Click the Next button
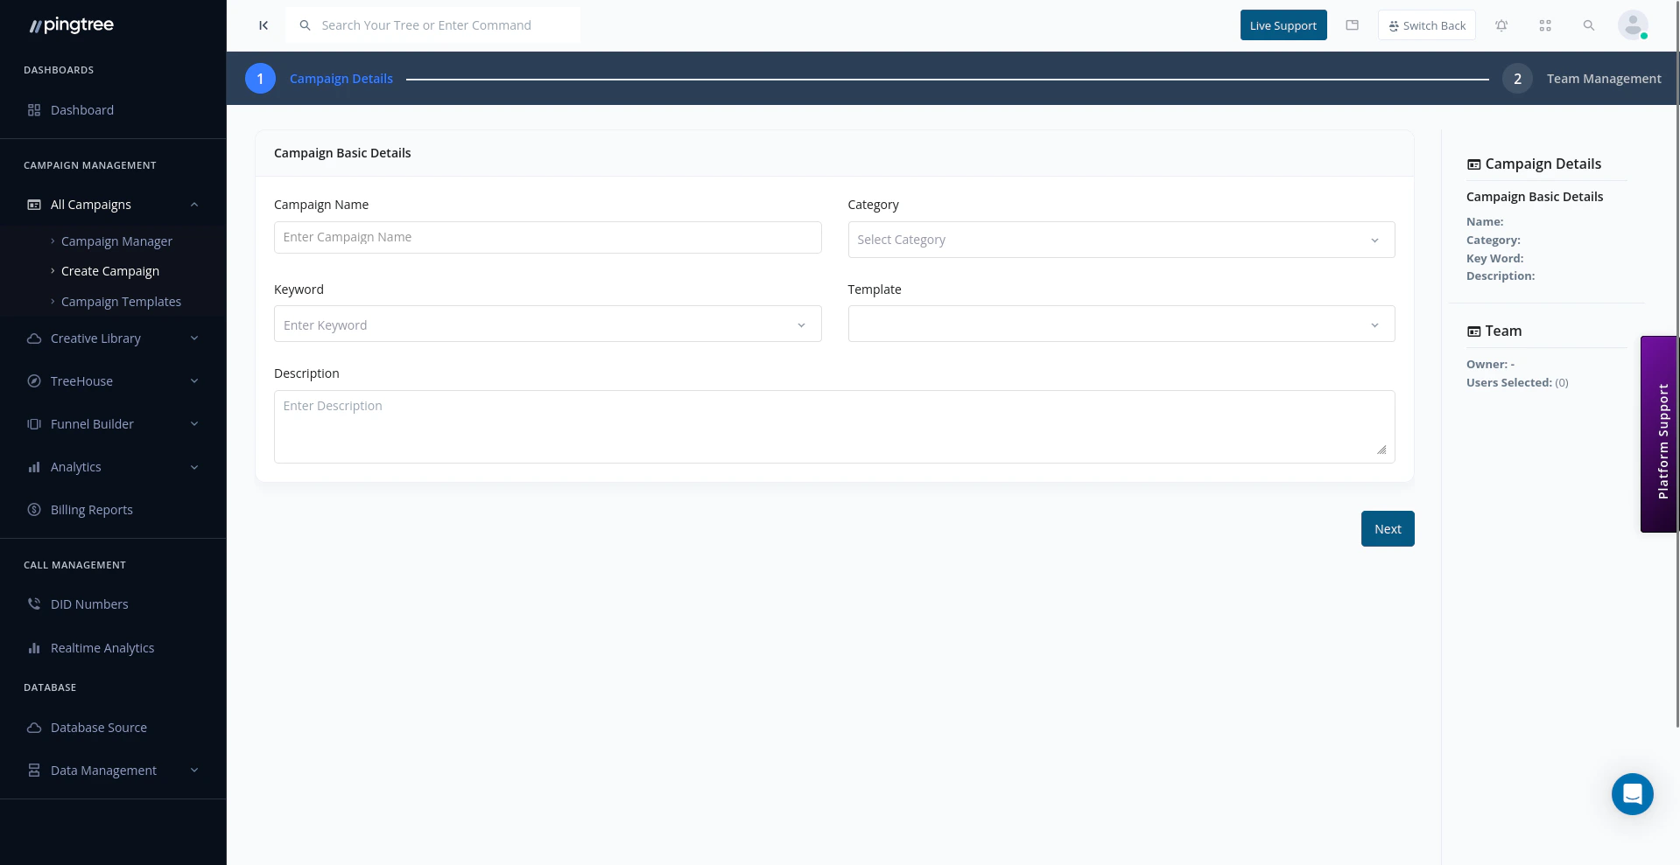 click(1388, 529)
